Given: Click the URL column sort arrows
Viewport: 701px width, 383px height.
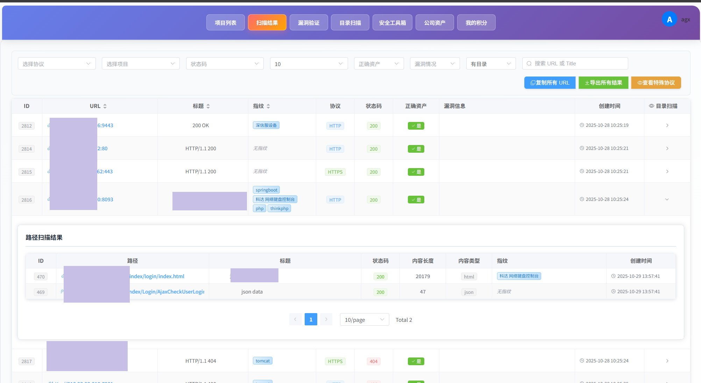Looking at the screenshot, I should (x=105, y=106).
